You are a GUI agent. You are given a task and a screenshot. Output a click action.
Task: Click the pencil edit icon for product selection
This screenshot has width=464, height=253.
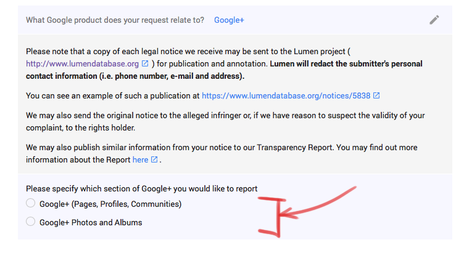click(434, 20)
